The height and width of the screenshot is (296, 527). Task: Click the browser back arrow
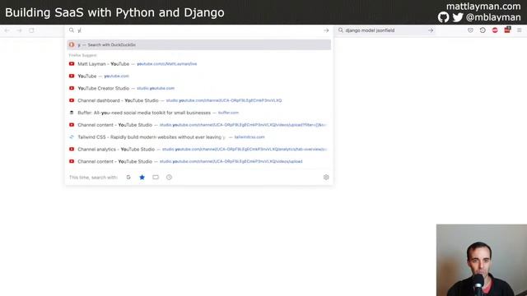click(x=7, y=30)
